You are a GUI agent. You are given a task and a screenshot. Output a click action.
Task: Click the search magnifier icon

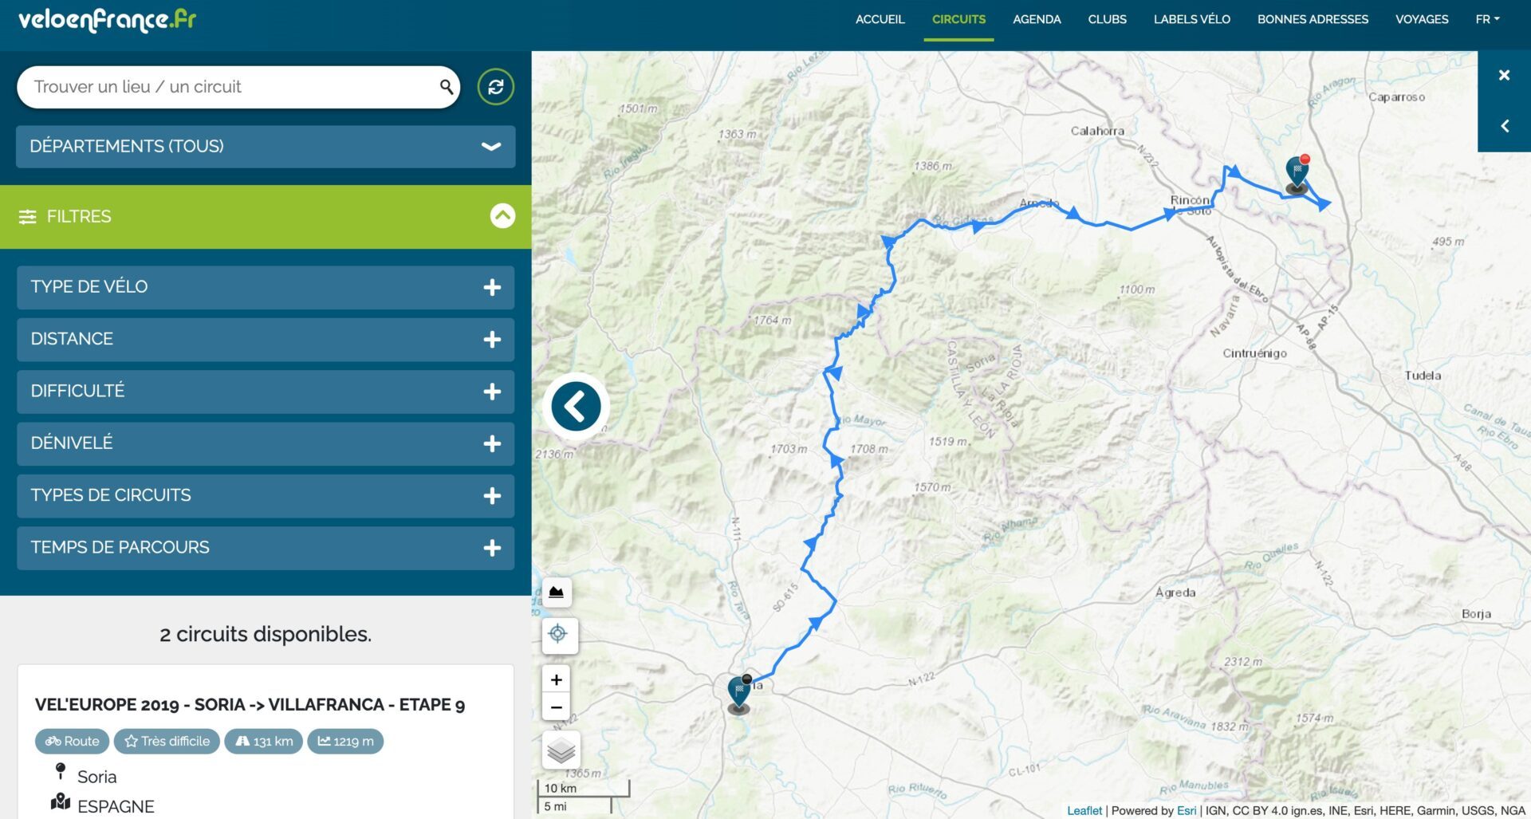(x=446, y=87)
